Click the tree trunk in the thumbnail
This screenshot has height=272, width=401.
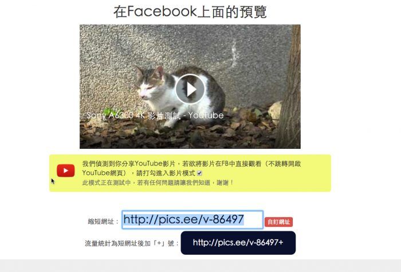[290, 86]
